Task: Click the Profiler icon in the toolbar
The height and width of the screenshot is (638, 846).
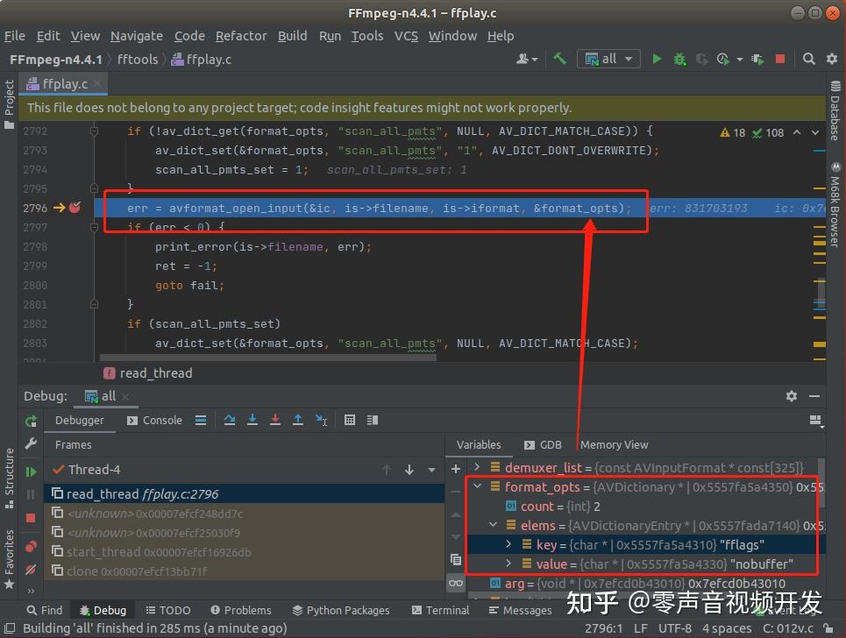Action: click(723, 59)
